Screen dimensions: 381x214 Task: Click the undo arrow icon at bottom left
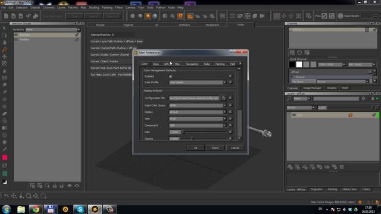(x=6, y=196)
